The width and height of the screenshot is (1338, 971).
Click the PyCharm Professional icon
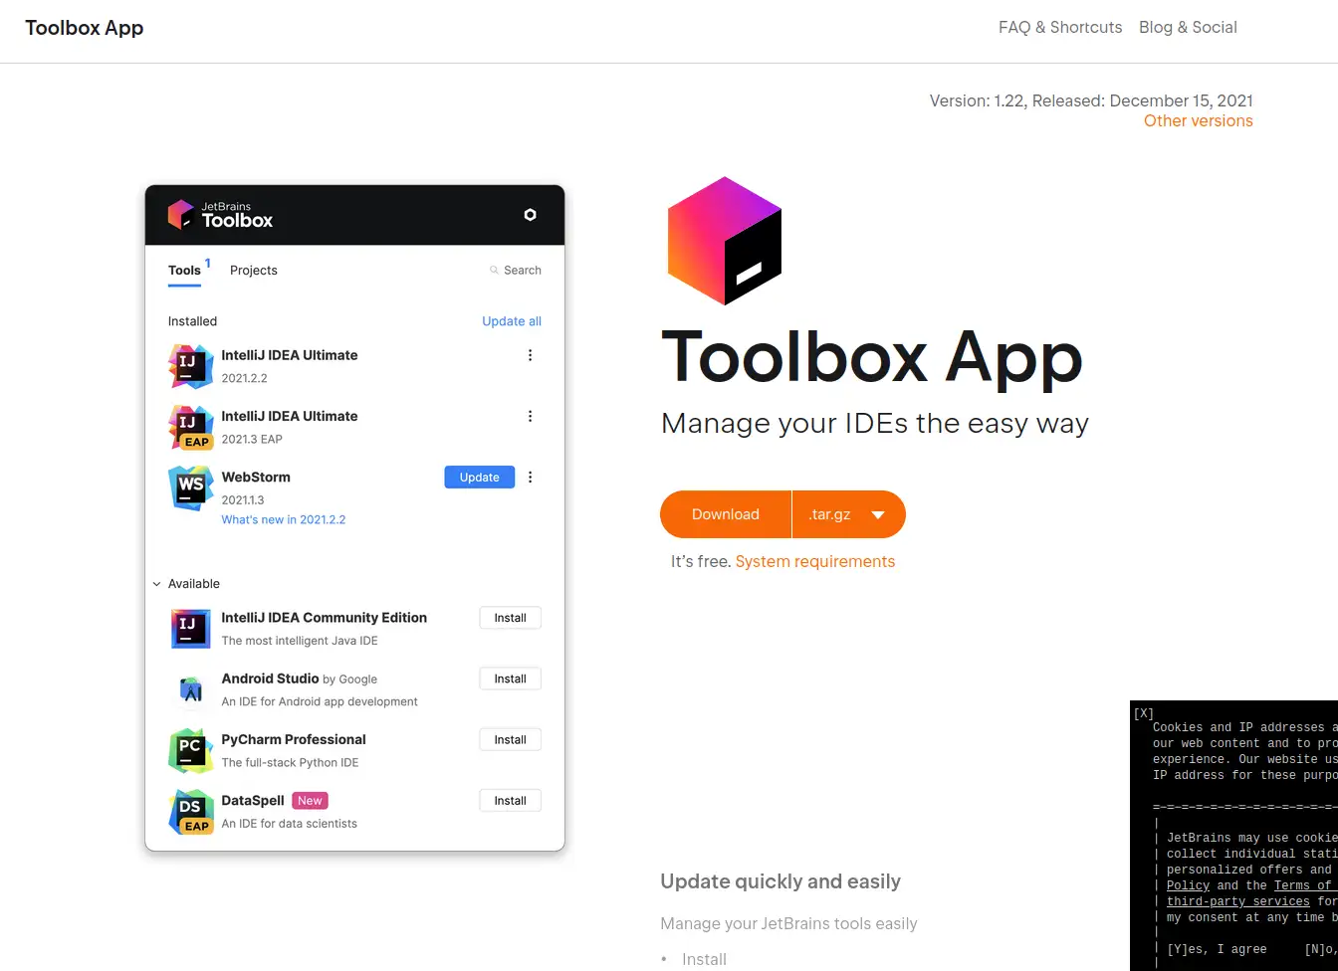pos(190,750)
